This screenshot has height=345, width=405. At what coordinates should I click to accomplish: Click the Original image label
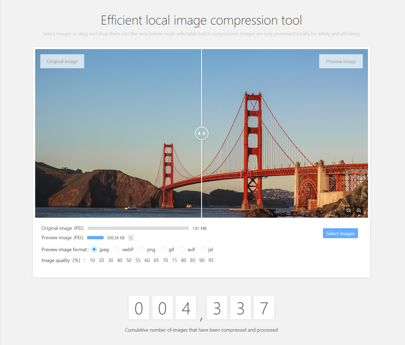point(62,61)
